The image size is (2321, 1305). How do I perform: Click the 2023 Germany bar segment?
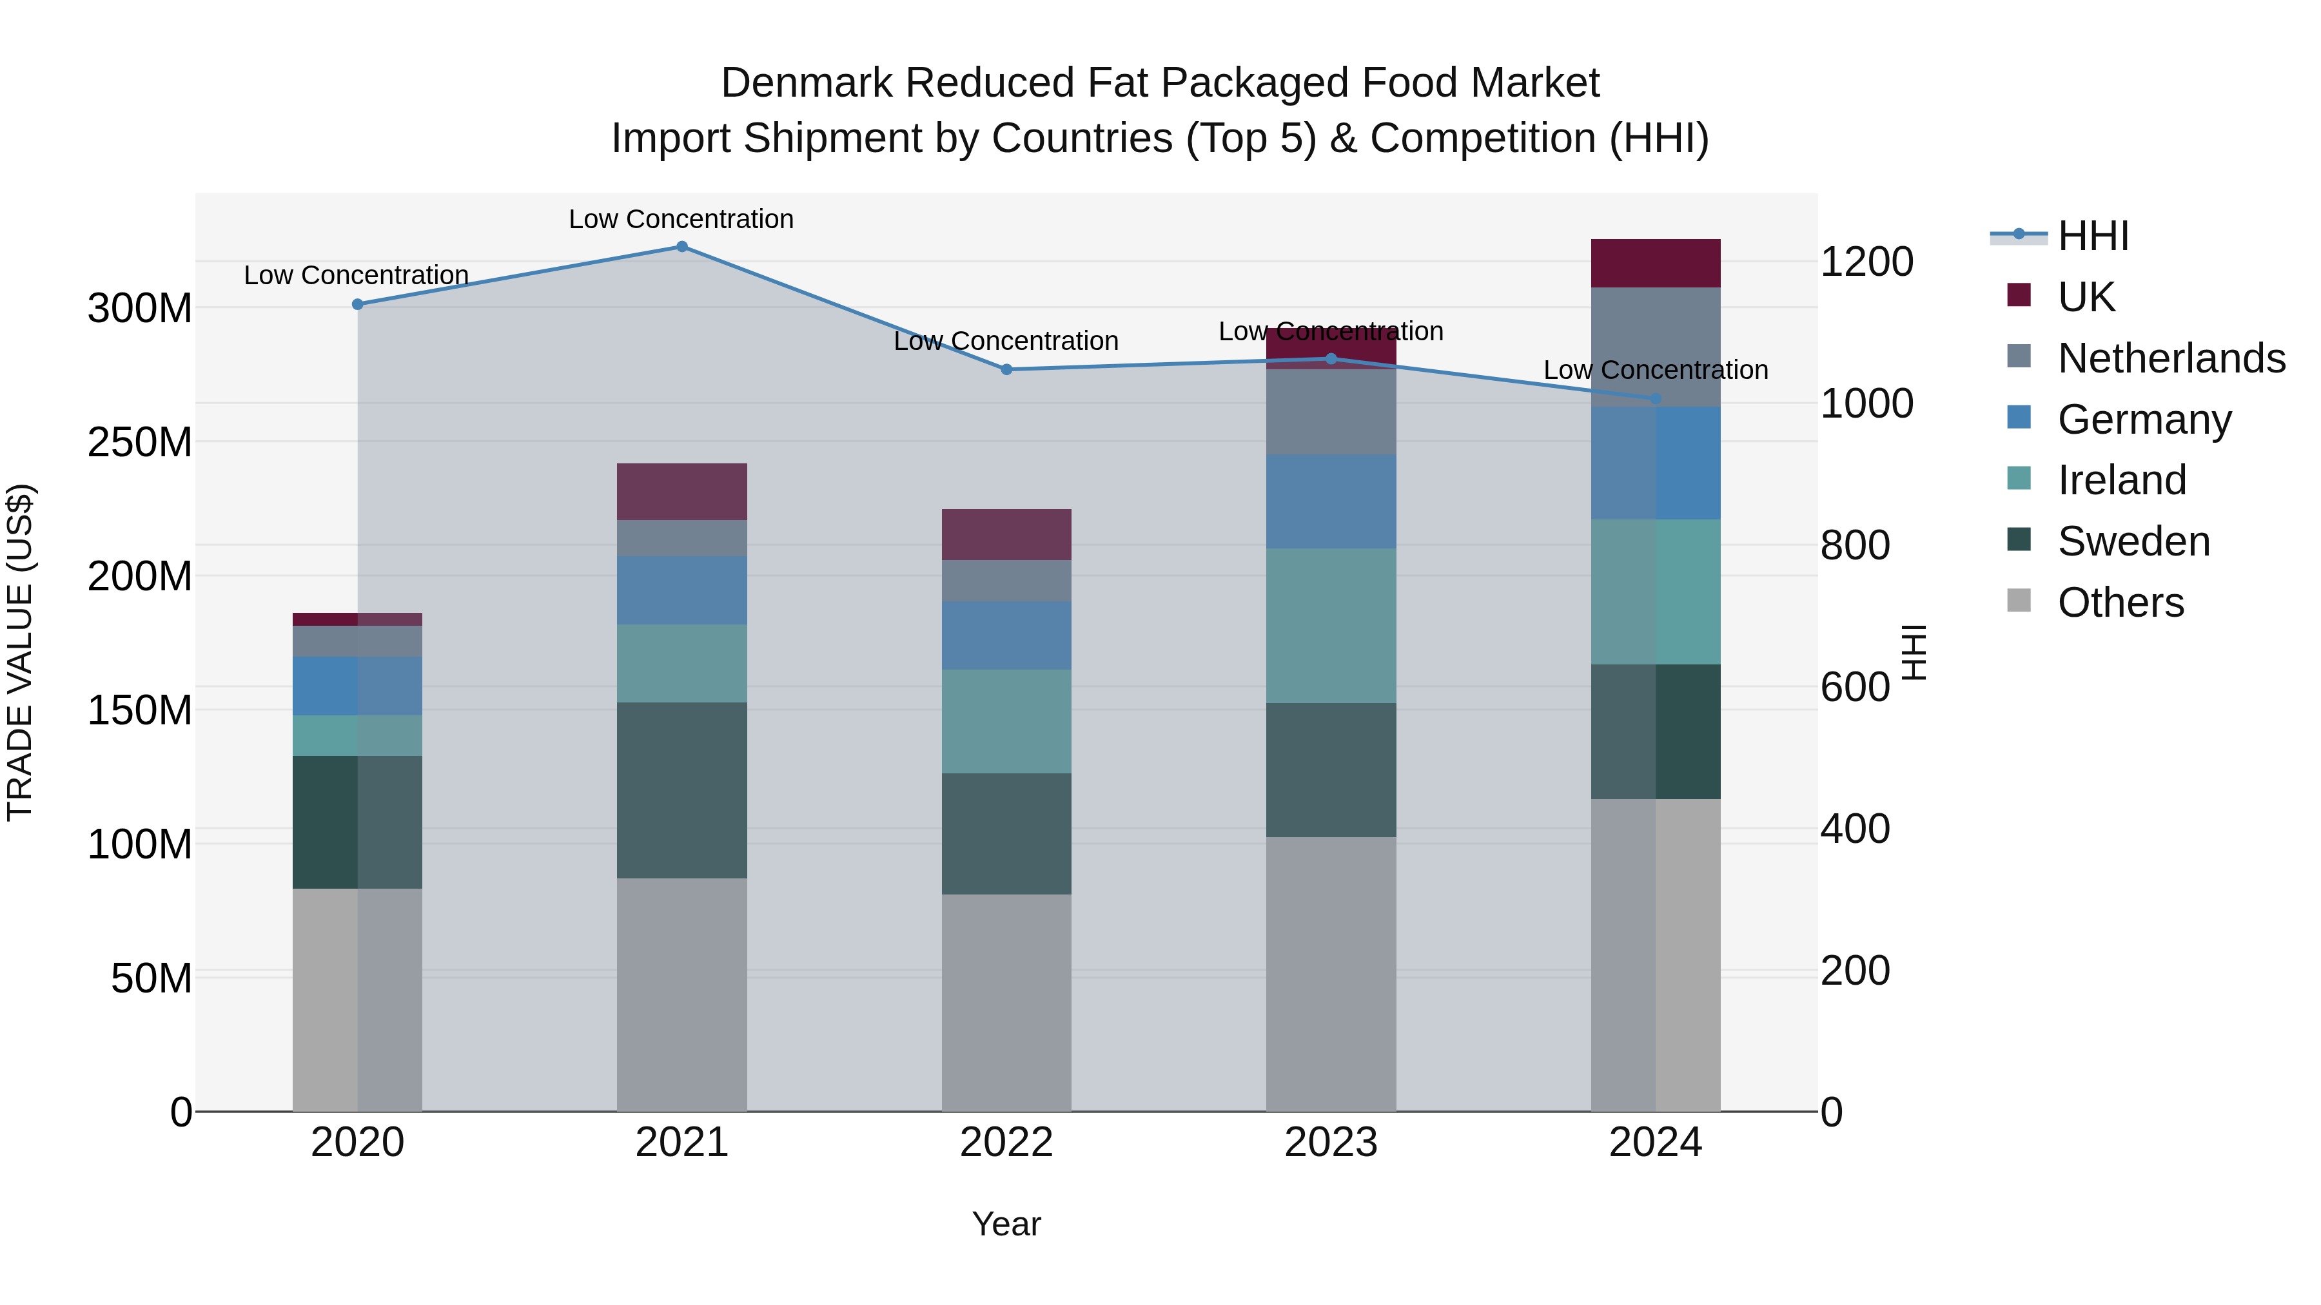point(1332,501)
